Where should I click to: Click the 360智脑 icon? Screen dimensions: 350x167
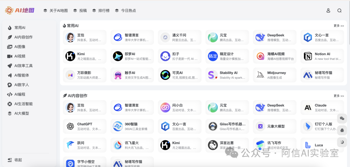point(118,126)
